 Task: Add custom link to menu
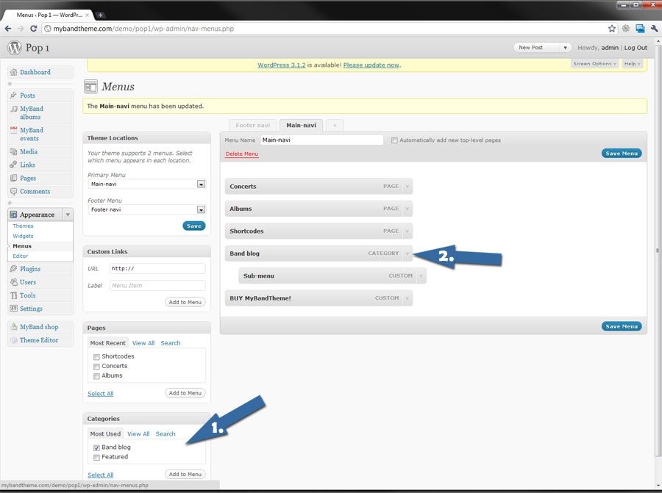(185, 302)
